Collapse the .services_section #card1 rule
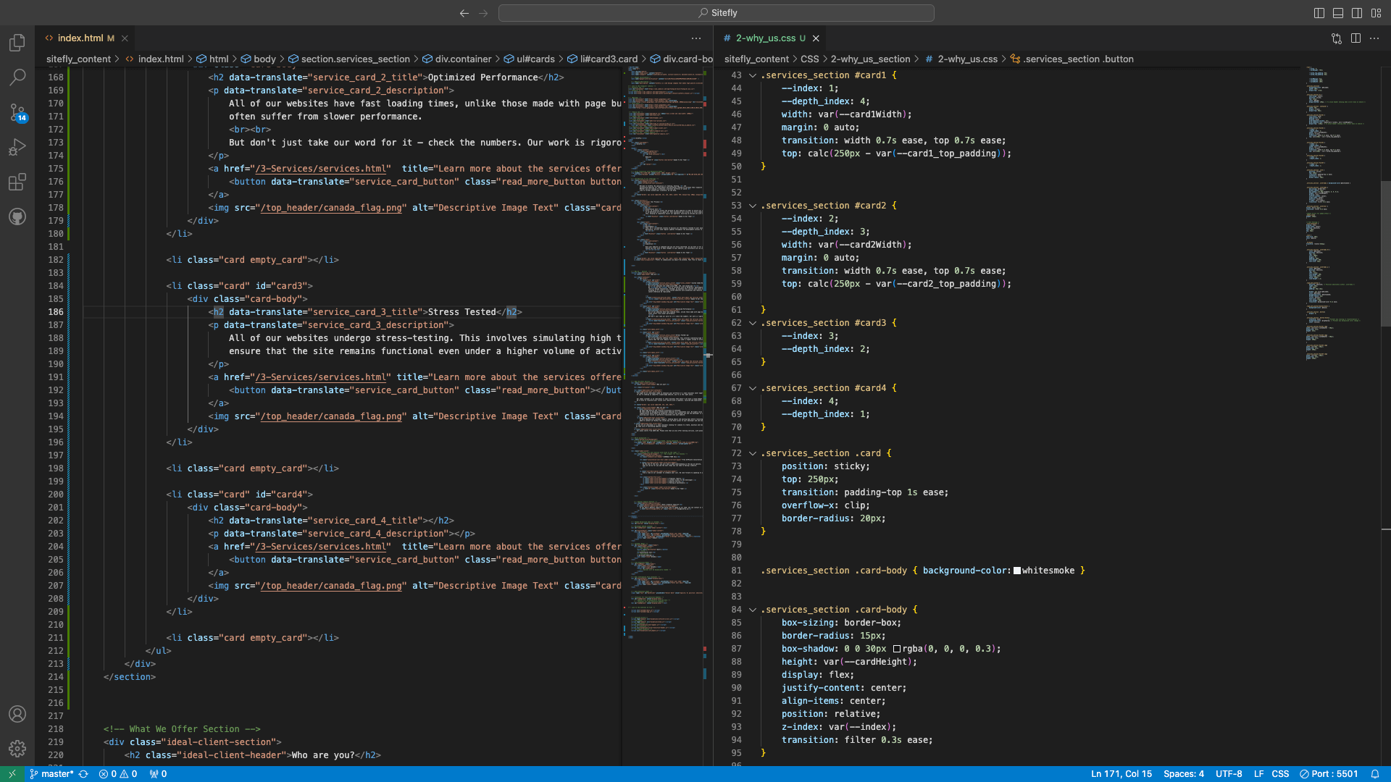Image resolution: width=1391 pixels, height=782 pixels. pos(753,75)
